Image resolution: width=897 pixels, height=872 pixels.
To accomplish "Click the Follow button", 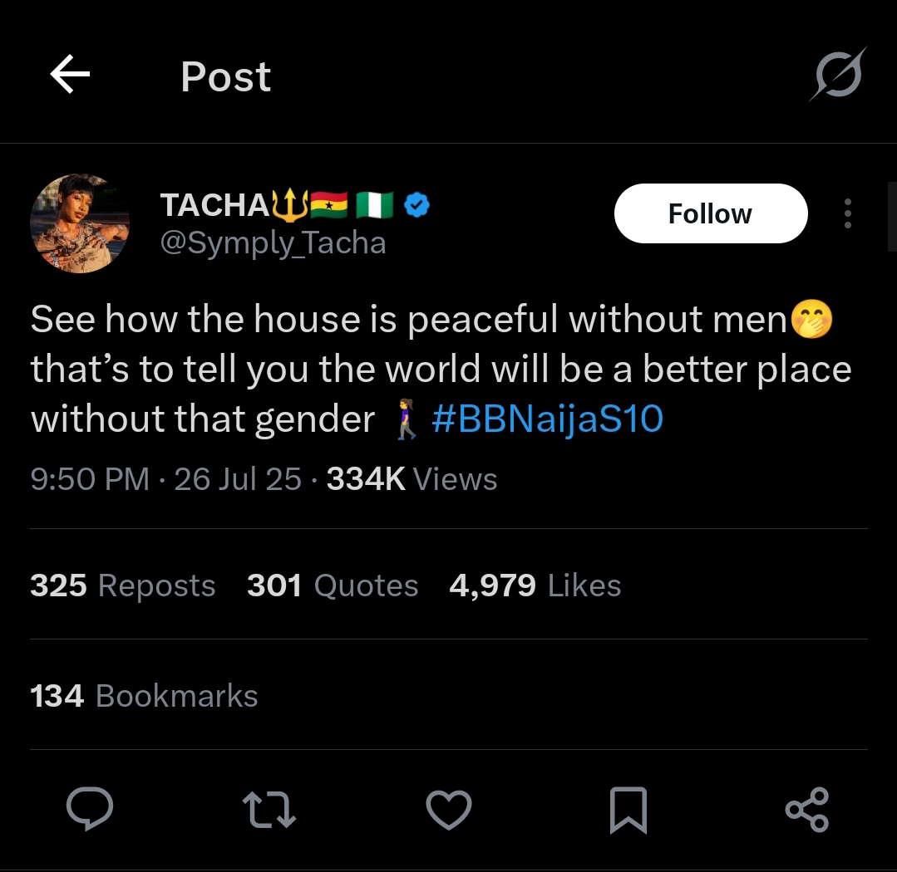I will pyautogui.click(x=710, y=213).
